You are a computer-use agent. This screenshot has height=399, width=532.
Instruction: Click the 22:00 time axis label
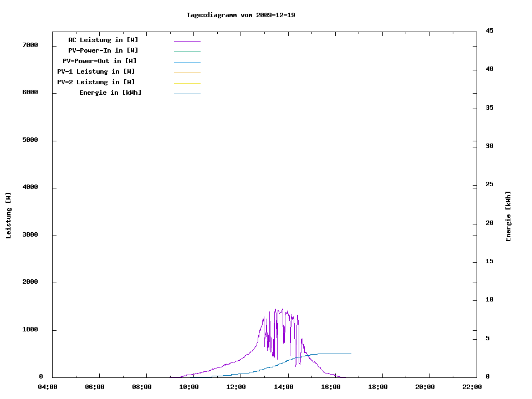tap(472, 387)
